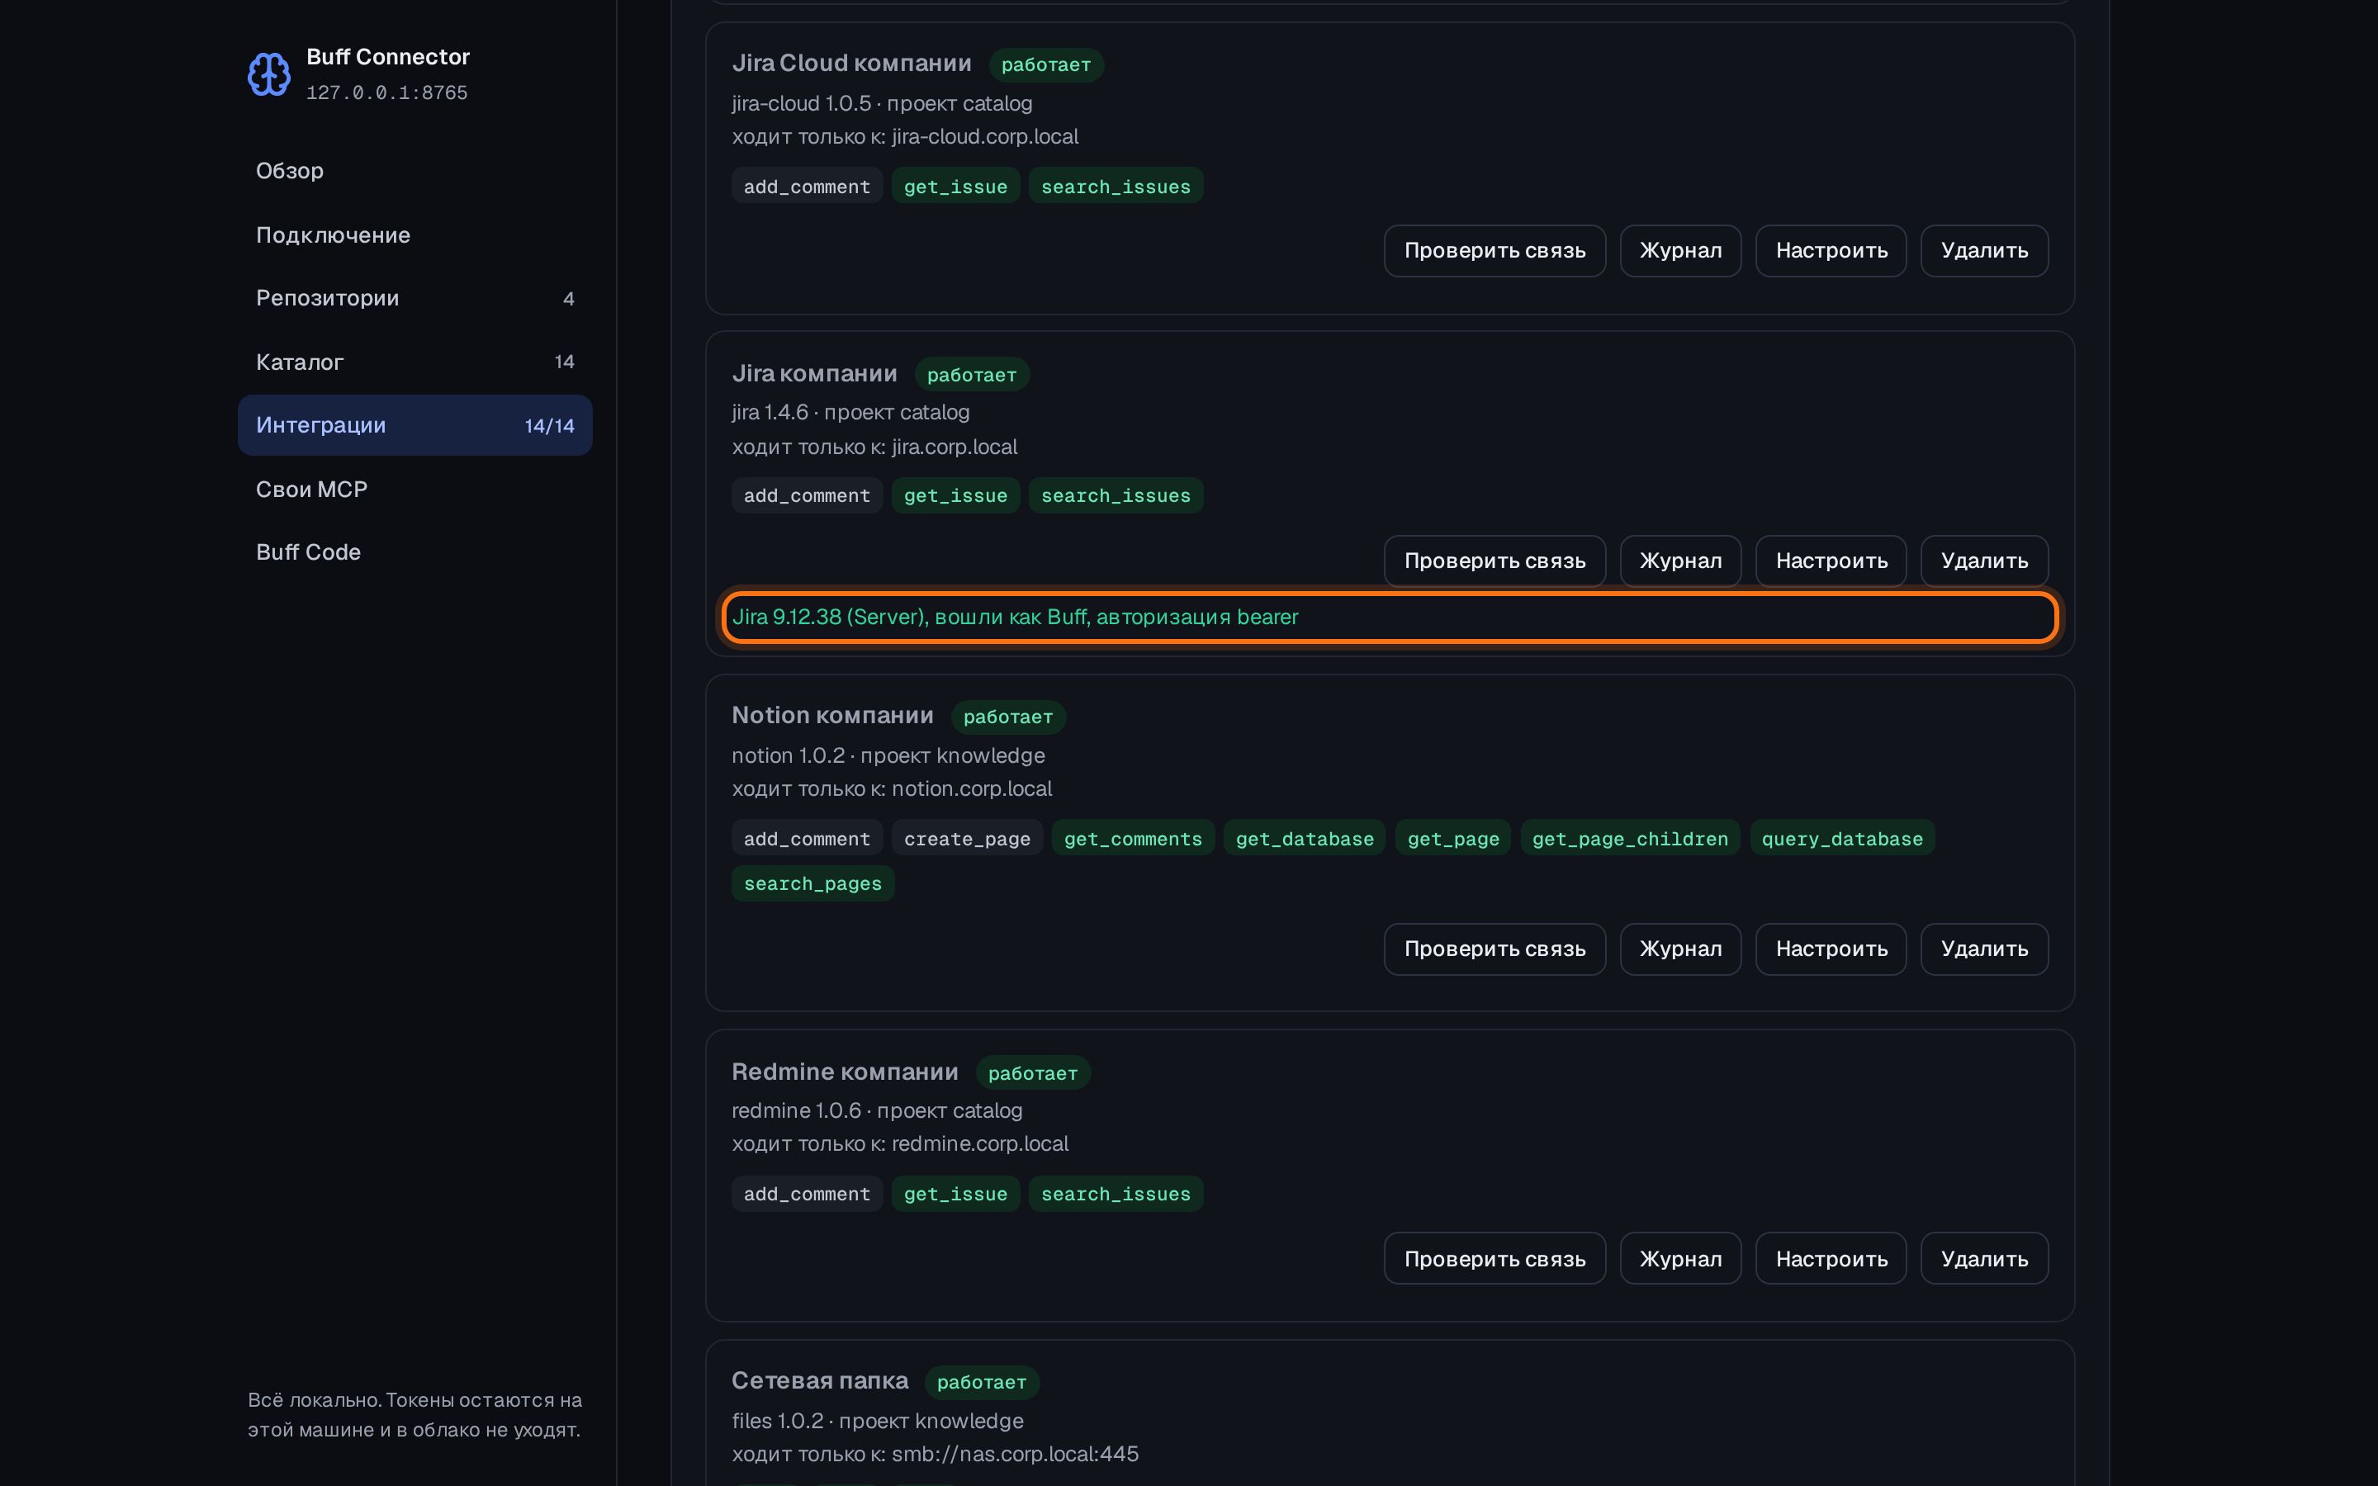Check connection for Notion компании
The image size is (2378, 1486).
[x=1495, y=949]
